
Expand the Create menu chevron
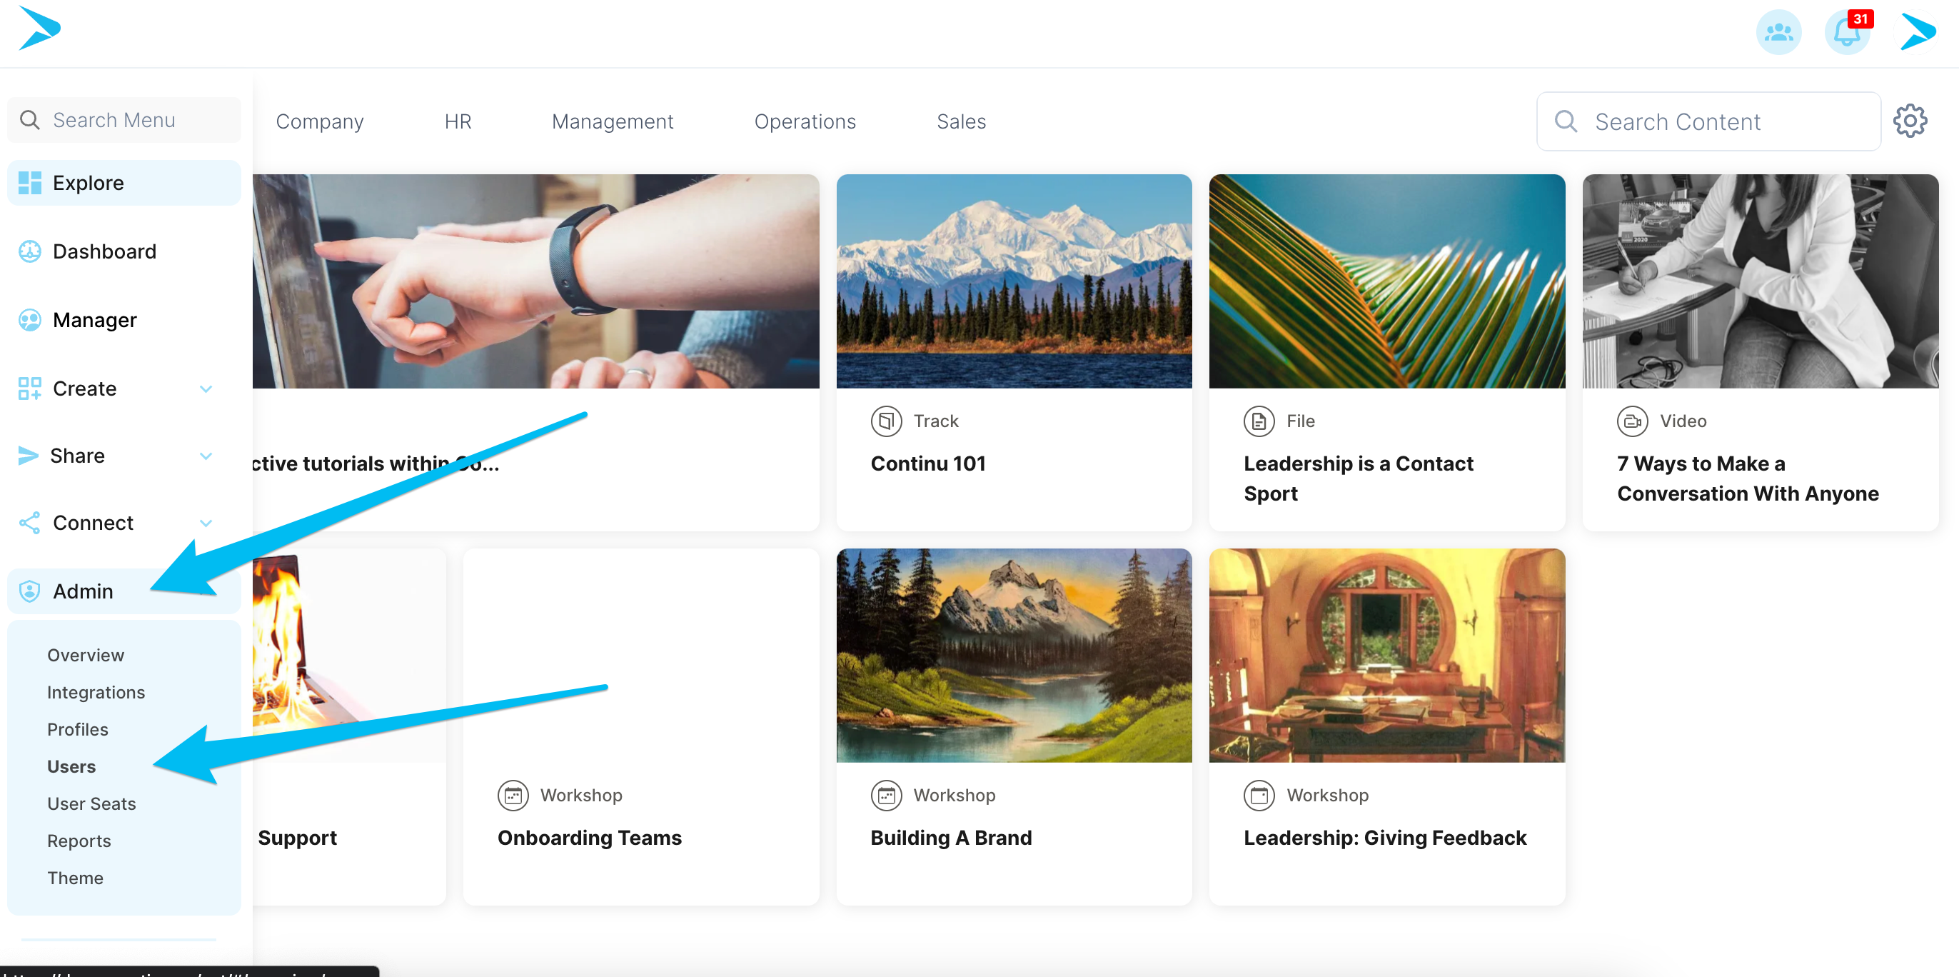pyautogui.click(x=206, y=389)
